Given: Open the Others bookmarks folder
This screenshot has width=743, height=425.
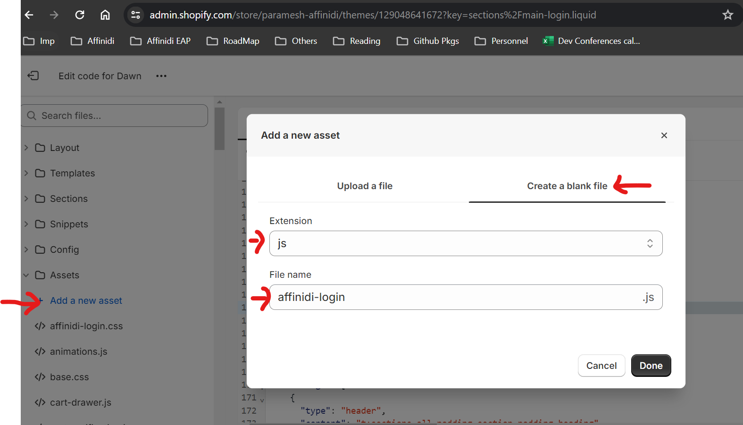Looking at the screenshot, I should (x=296, y=41).
